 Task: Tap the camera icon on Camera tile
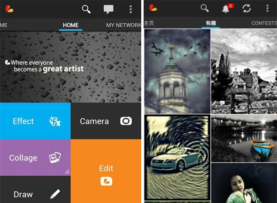click(x=126, y=121)
